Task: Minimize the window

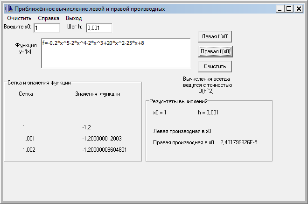Action: [280, 9]
